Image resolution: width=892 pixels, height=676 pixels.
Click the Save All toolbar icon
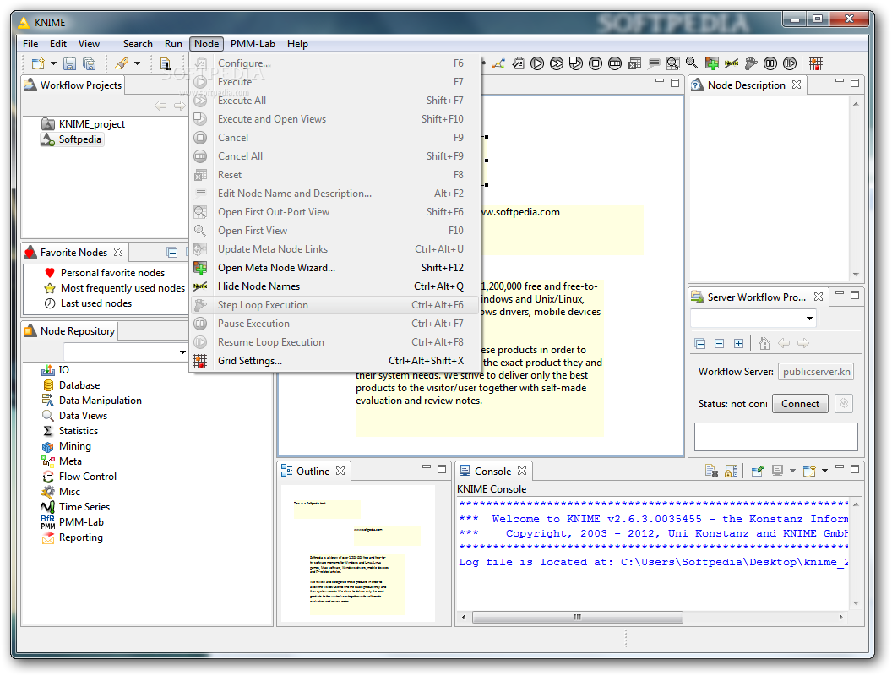[89, 63]
